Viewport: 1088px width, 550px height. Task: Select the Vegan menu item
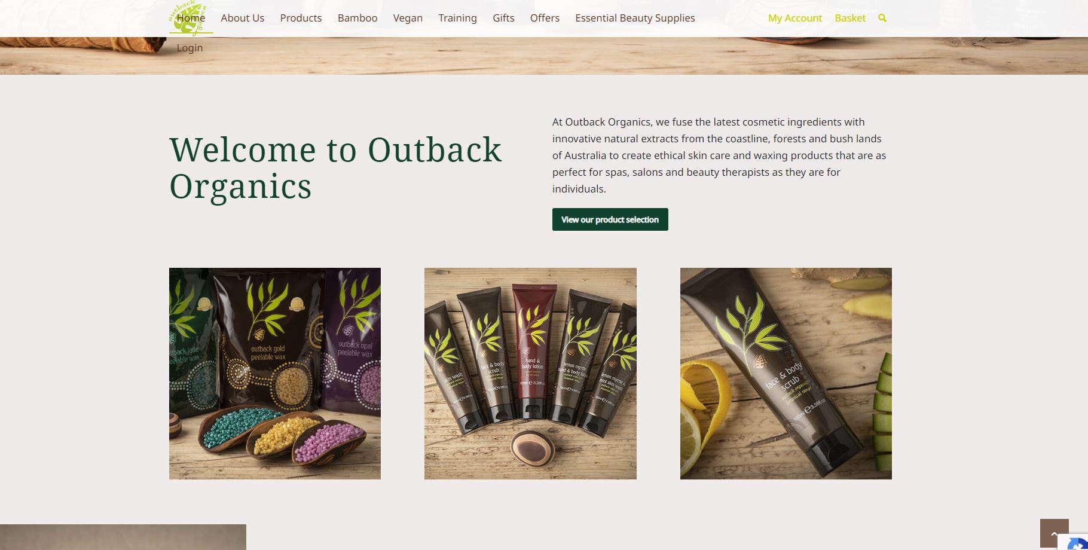[x=408, y=18]
